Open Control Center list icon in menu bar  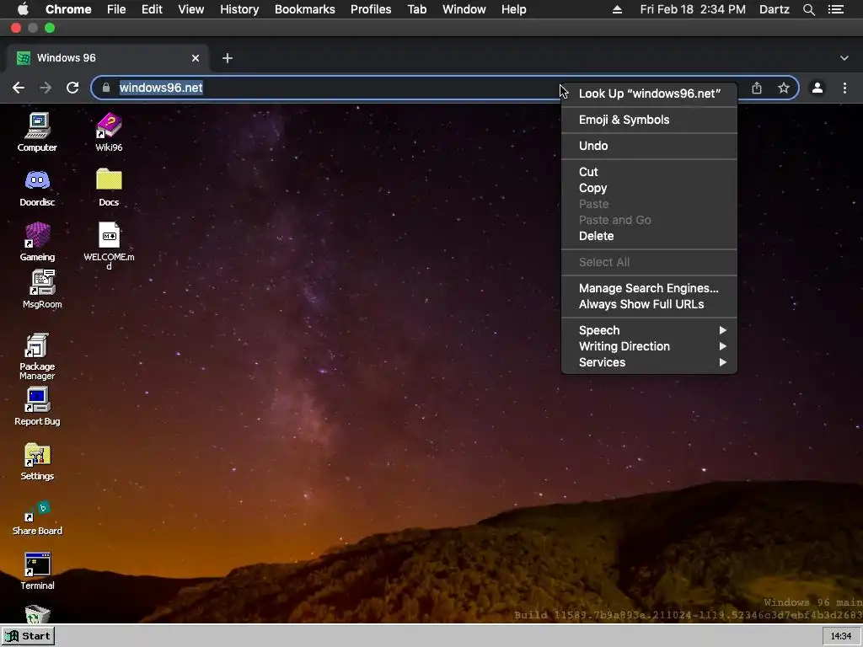coord(836,9)
